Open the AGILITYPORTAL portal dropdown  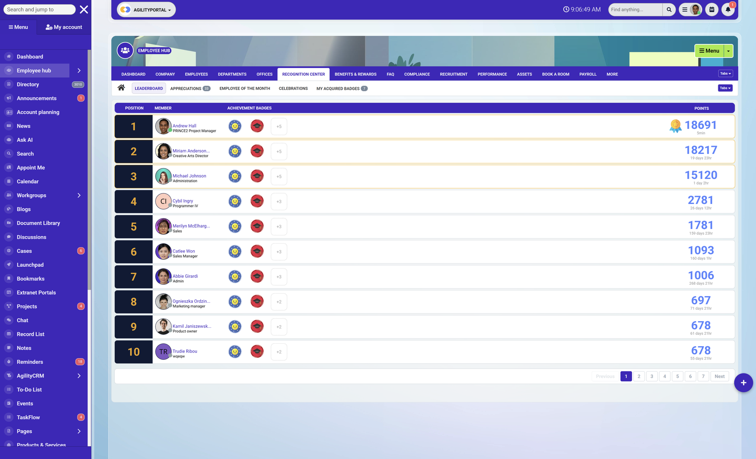(x=146, y=9)
